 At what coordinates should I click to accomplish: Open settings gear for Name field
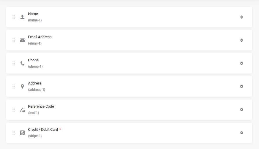coord(242,17)
